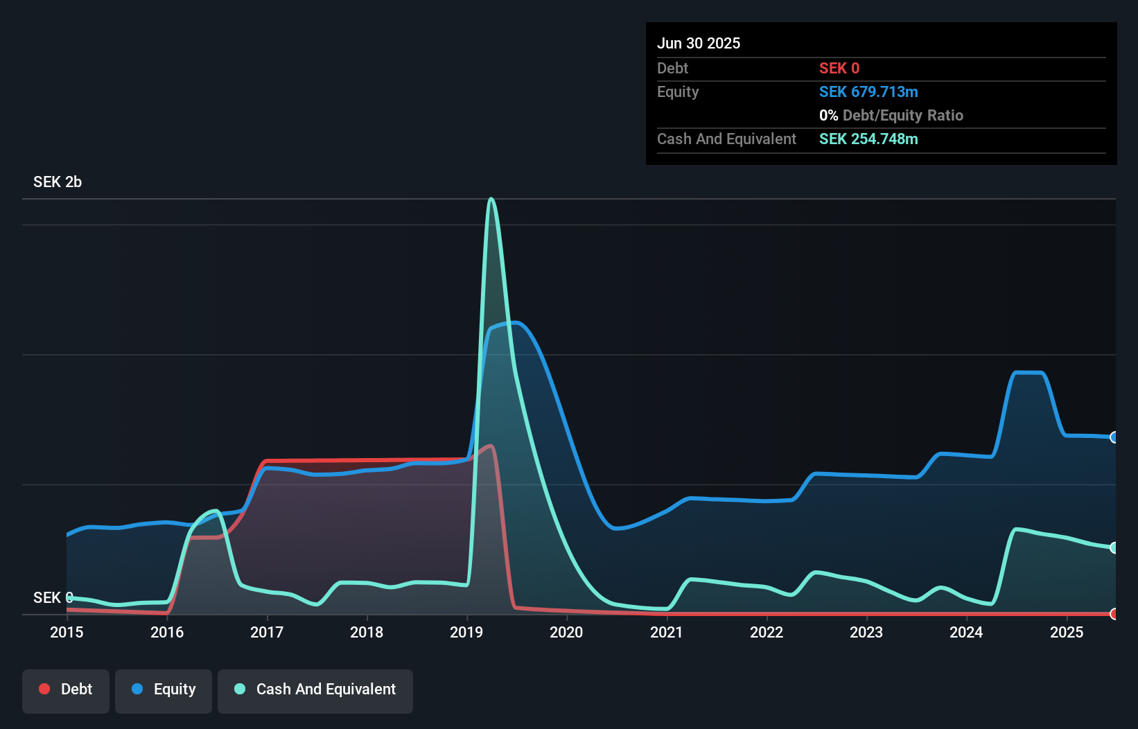Viewport: 1138px width, 729px height.
Task: Click the red Debt legend dot
Action: (x=44, y=689)
